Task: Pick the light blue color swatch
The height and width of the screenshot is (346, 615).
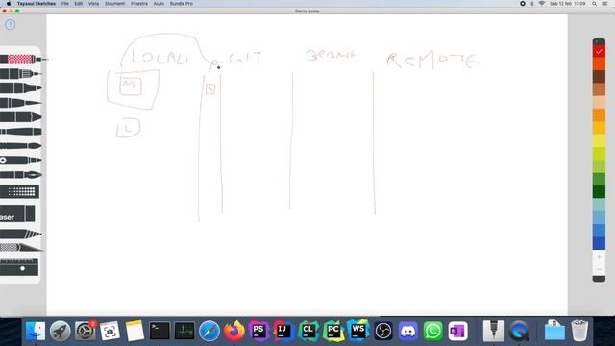Action: point(599,218)
